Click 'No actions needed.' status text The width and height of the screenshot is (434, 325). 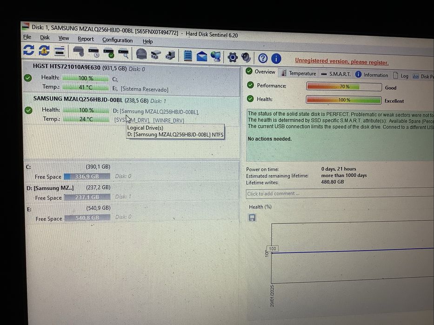click(x=270, y=139)
